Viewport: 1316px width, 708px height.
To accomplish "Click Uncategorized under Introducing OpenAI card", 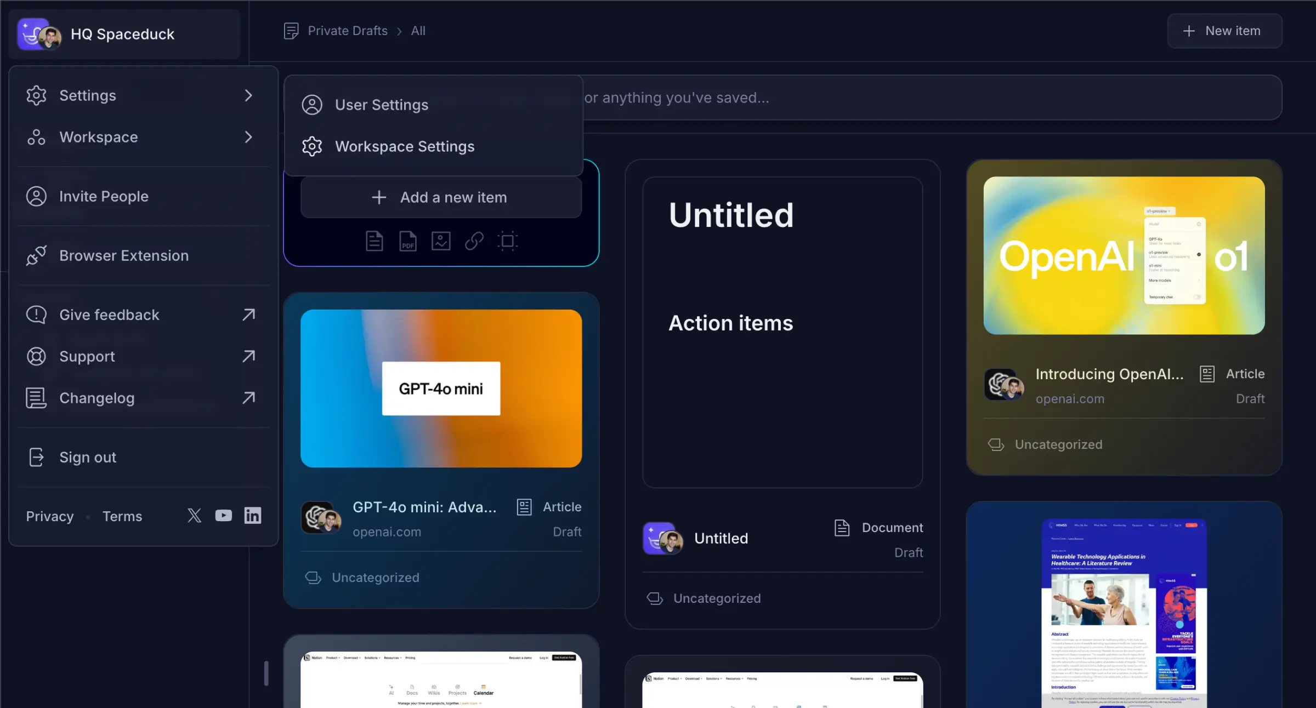I will tap(1058, 444).
